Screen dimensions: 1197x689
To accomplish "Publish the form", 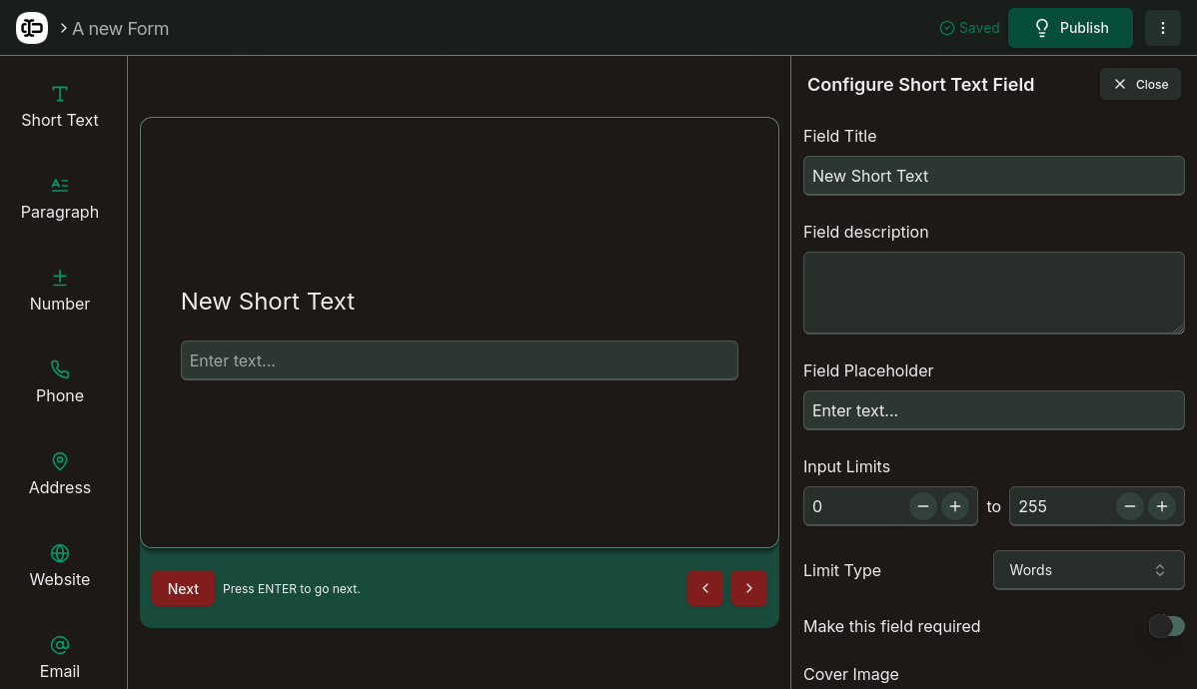I will (x=1070, y=28).
